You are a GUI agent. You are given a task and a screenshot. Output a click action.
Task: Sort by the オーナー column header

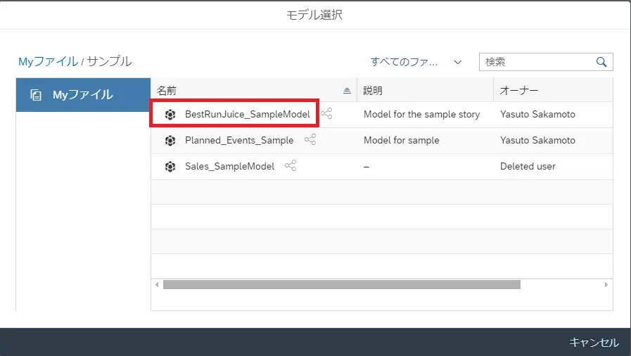(518, 91)
